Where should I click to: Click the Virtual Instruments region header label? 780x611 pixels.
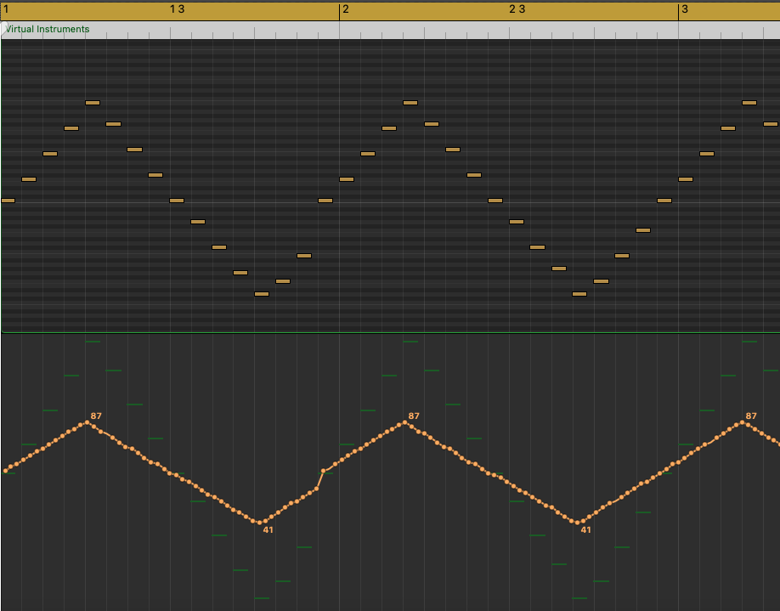(48, 30)
